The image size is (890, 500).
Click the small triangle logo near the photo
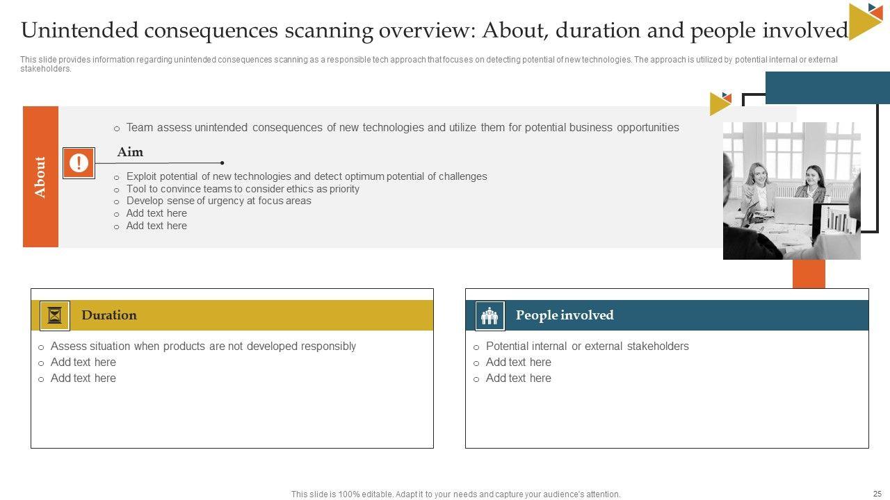click(720, 103)
